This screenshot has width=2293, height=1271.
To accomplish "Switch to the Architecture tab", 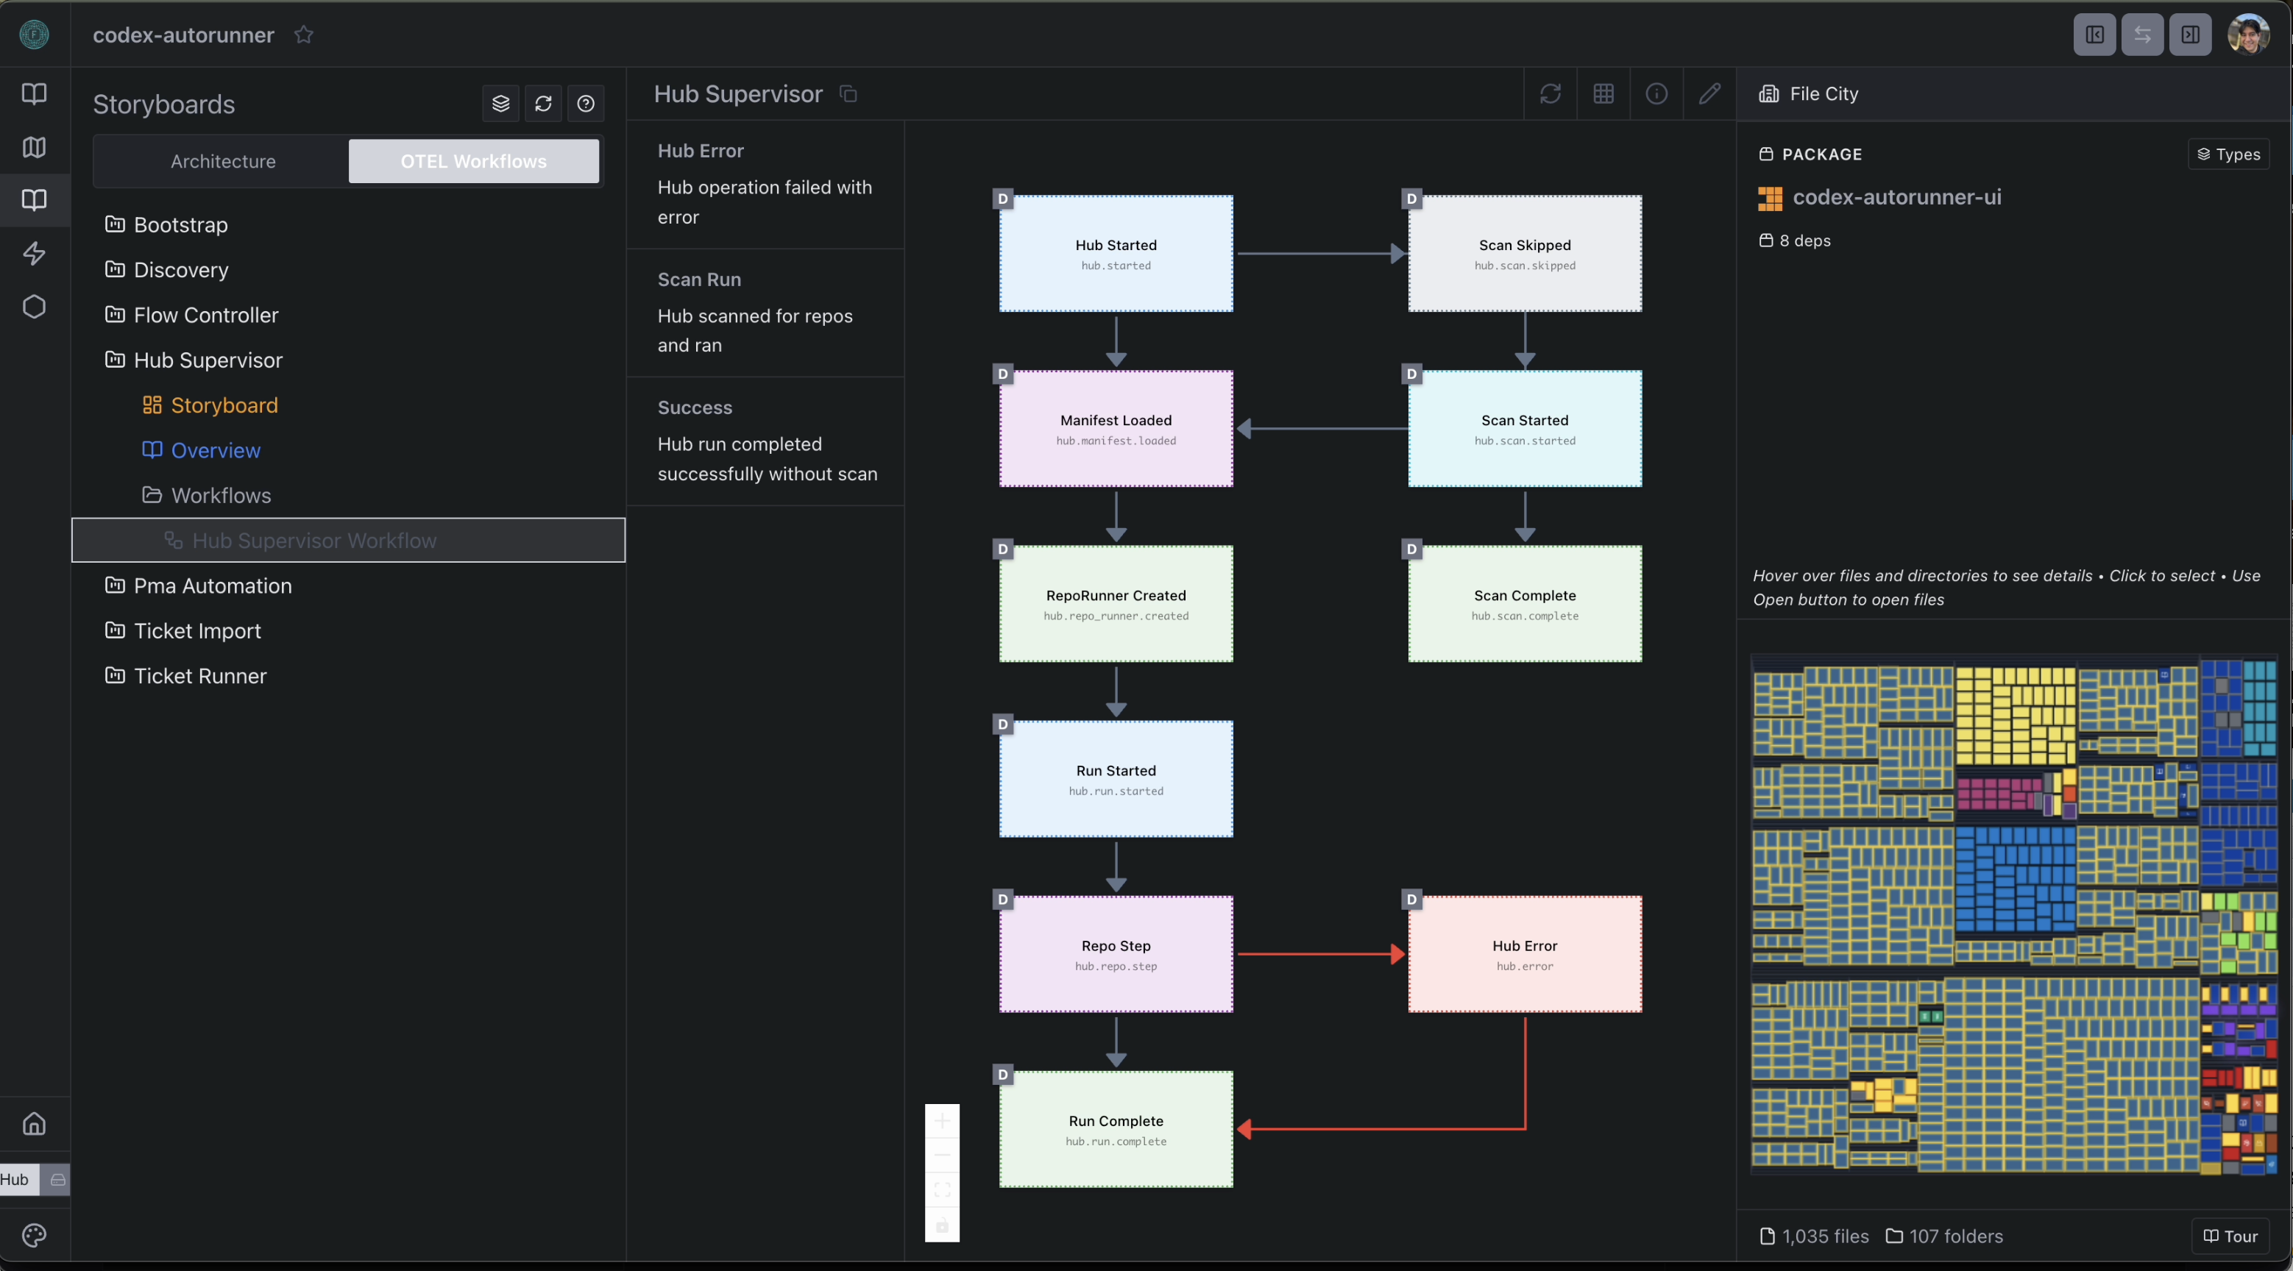I will (222, 161).
